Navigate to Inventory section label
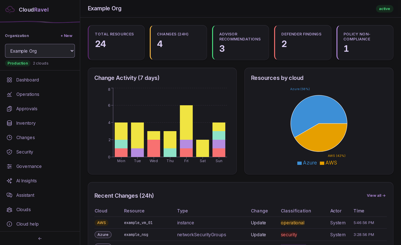 pos(26,123)
